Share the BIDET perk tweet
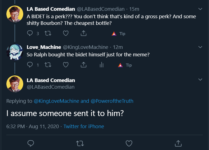This screenshot has width=209, height=150. (x=84, y=33)
